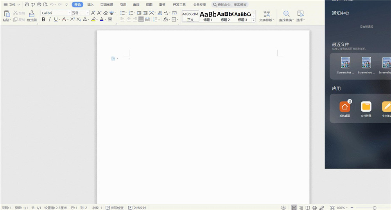Click the Save icon in quick toolbar
This screenshot has width=391, height=210.
(x=27, y=5)
